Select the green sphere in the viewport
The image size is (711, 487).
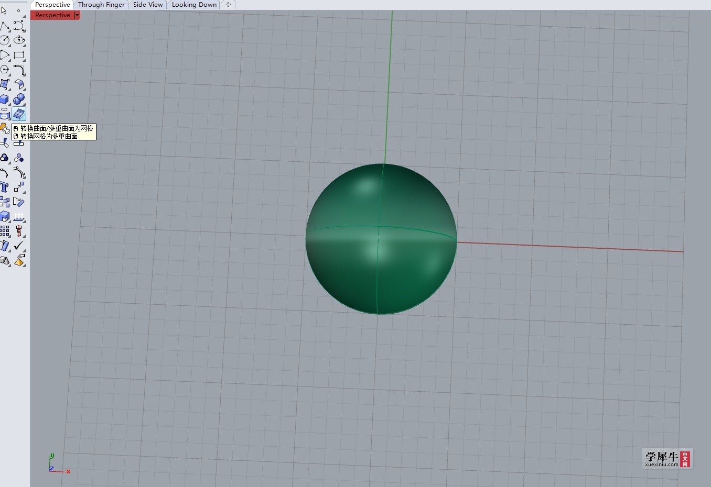pos(381,239)
